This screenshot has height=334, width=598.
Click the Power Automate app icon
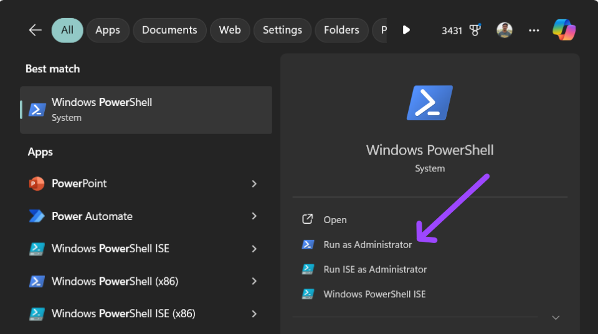pos(37,216)
